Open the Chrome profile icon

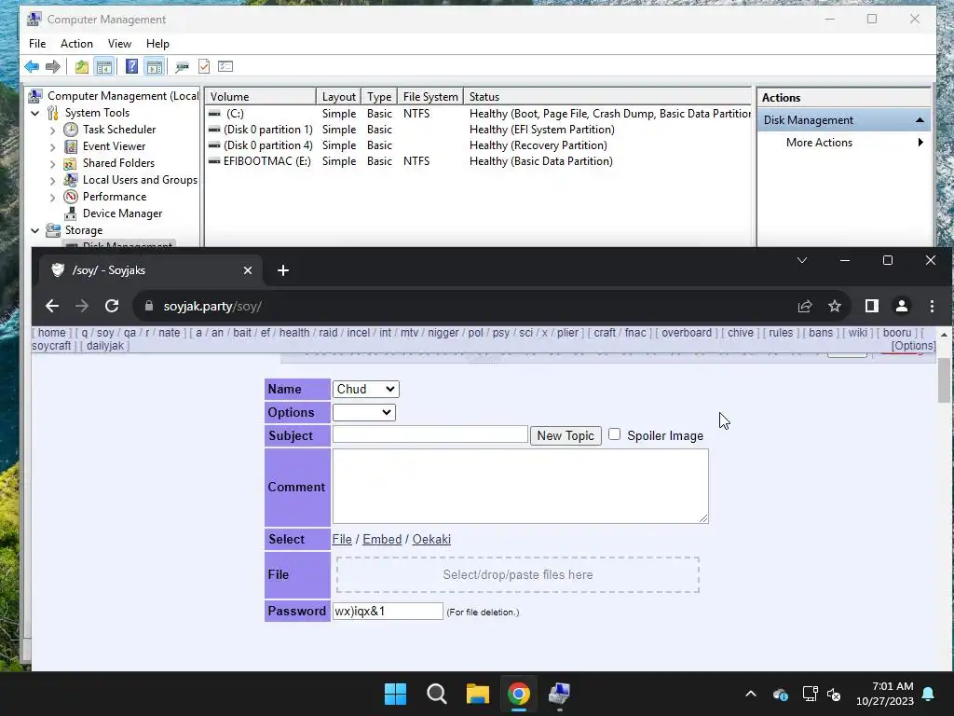(x=902, y=306)
